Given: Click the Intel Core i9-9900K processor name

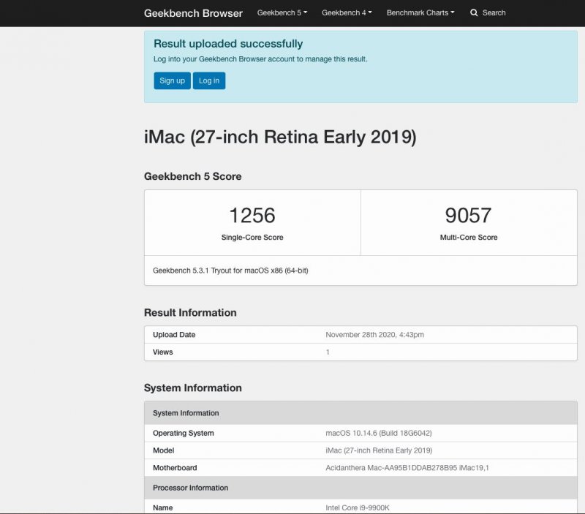Looking at the screenshot, I should [363, 507].
